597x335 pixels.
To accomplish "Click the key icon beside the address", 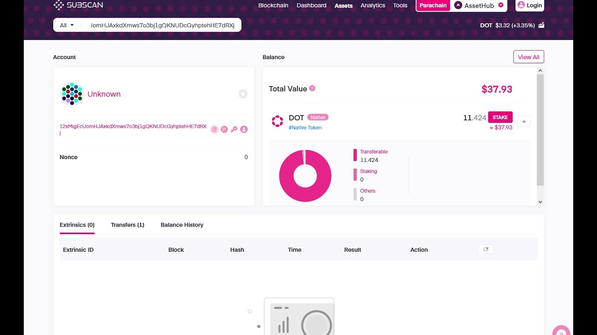I will (x=234, y=129).
